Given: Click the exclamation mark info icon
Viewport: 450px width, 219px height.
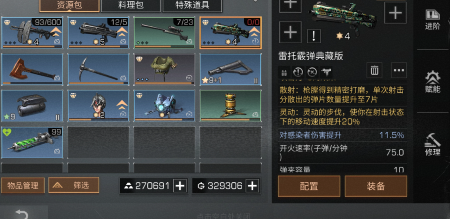Looking at the screenshot, I should point(314,36).
